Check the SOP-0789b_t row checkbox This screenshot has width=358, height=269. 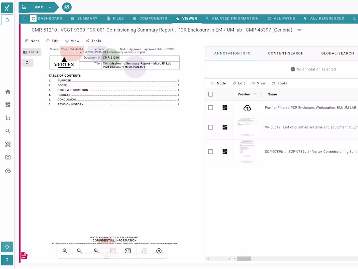pos(211,152)
